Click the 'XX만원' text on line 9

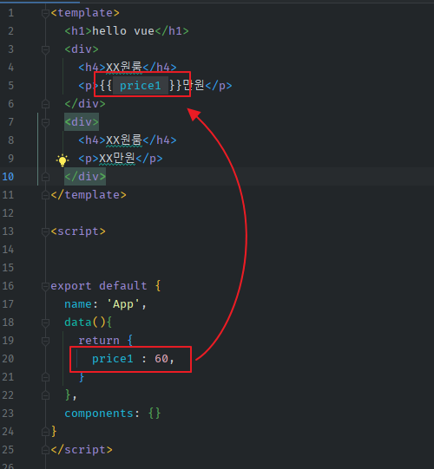point(117,159)
